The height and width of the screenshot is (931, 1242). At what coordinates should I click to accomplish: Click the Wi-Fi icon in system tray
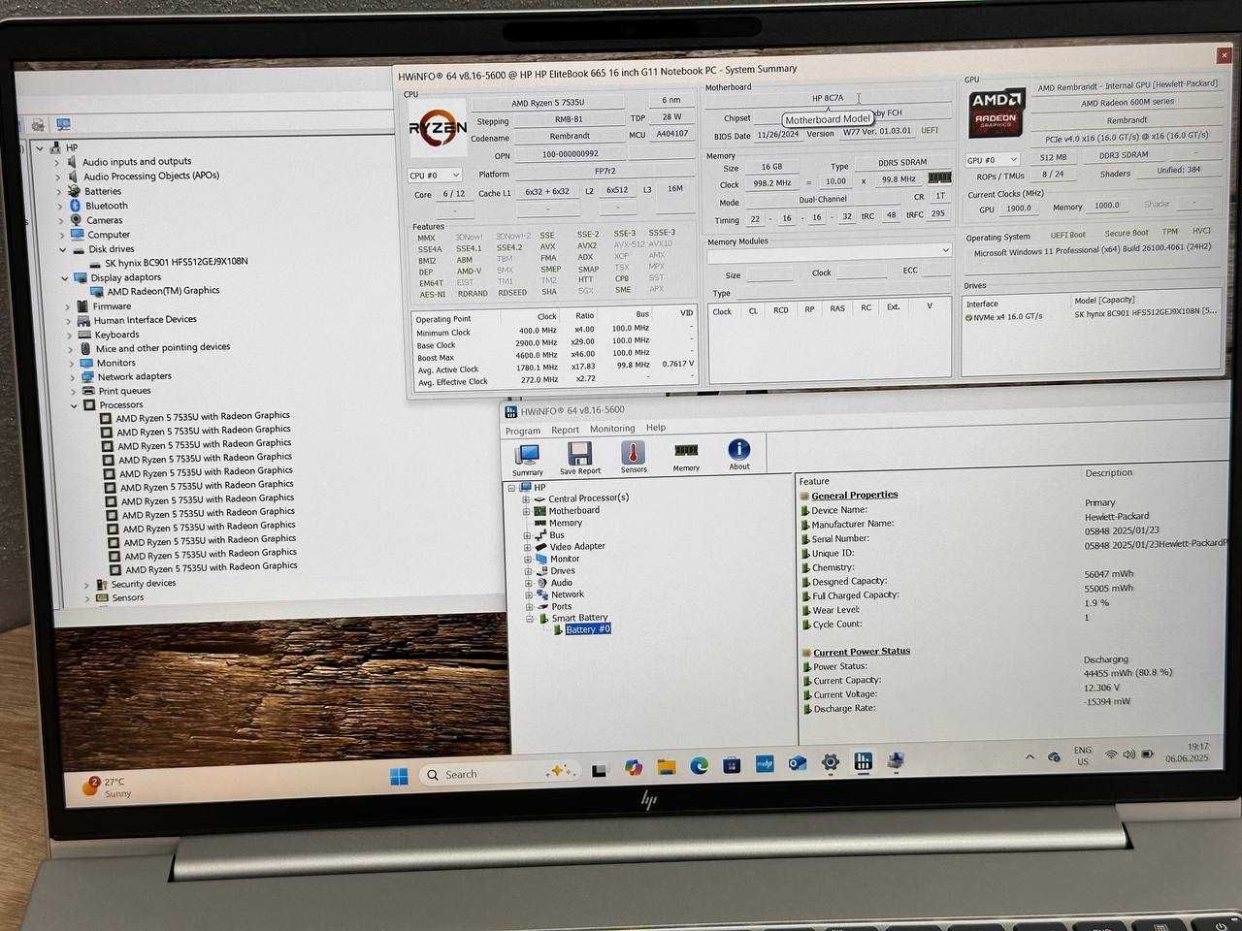(1112, 754)
